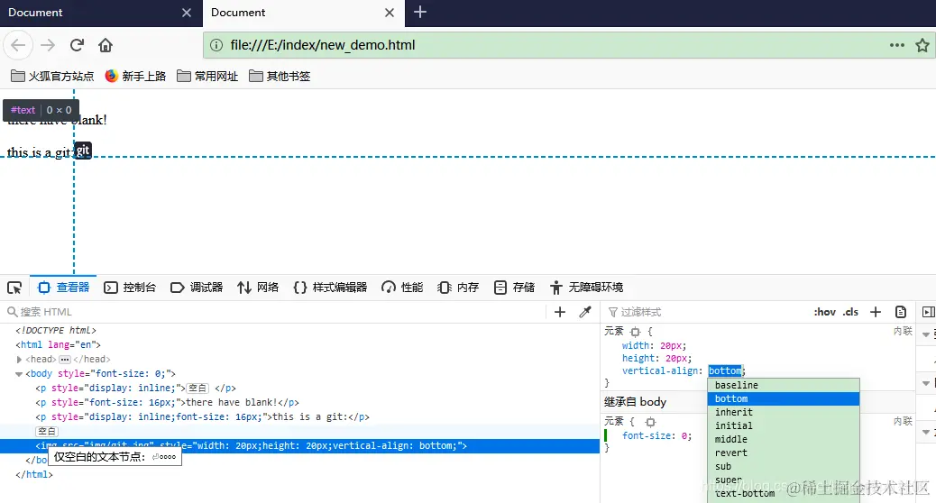Image resolution: width=936 pixels, height=503 pixels.
Task: Activate the element picker tool
Action: click(x=14, y=288)
